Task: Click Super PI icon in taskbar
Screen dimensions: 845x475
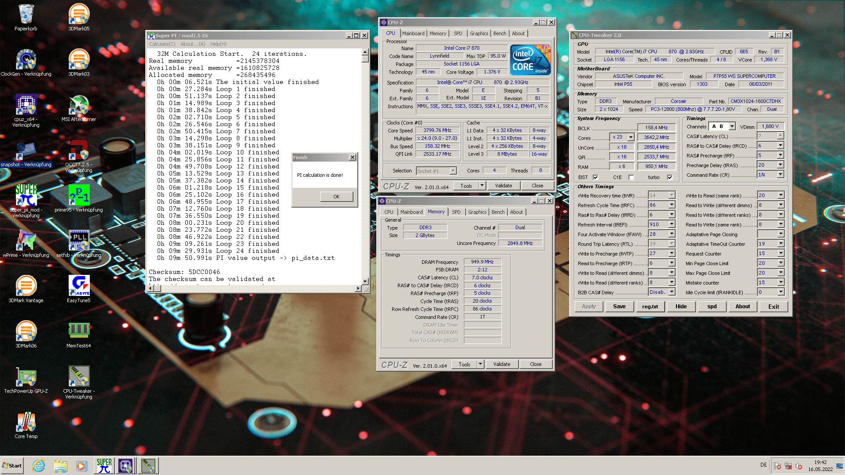Action: click(104, 466)
